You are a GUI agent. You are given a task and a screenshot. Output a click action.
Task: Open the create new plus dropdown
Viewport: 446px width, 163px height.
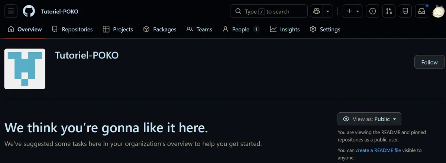353,11
